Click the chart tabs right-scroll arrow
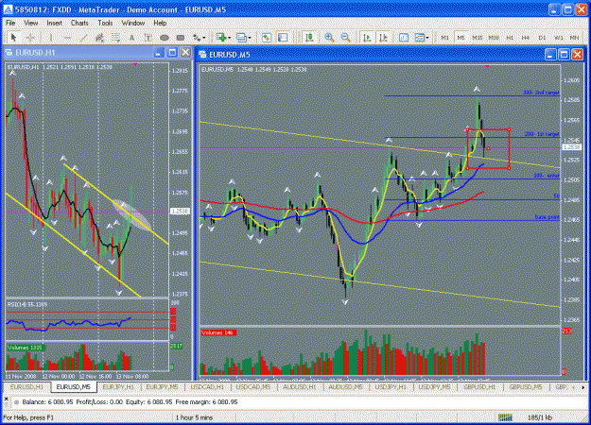This screenshot has height=425, width=591. click(583, 387)
